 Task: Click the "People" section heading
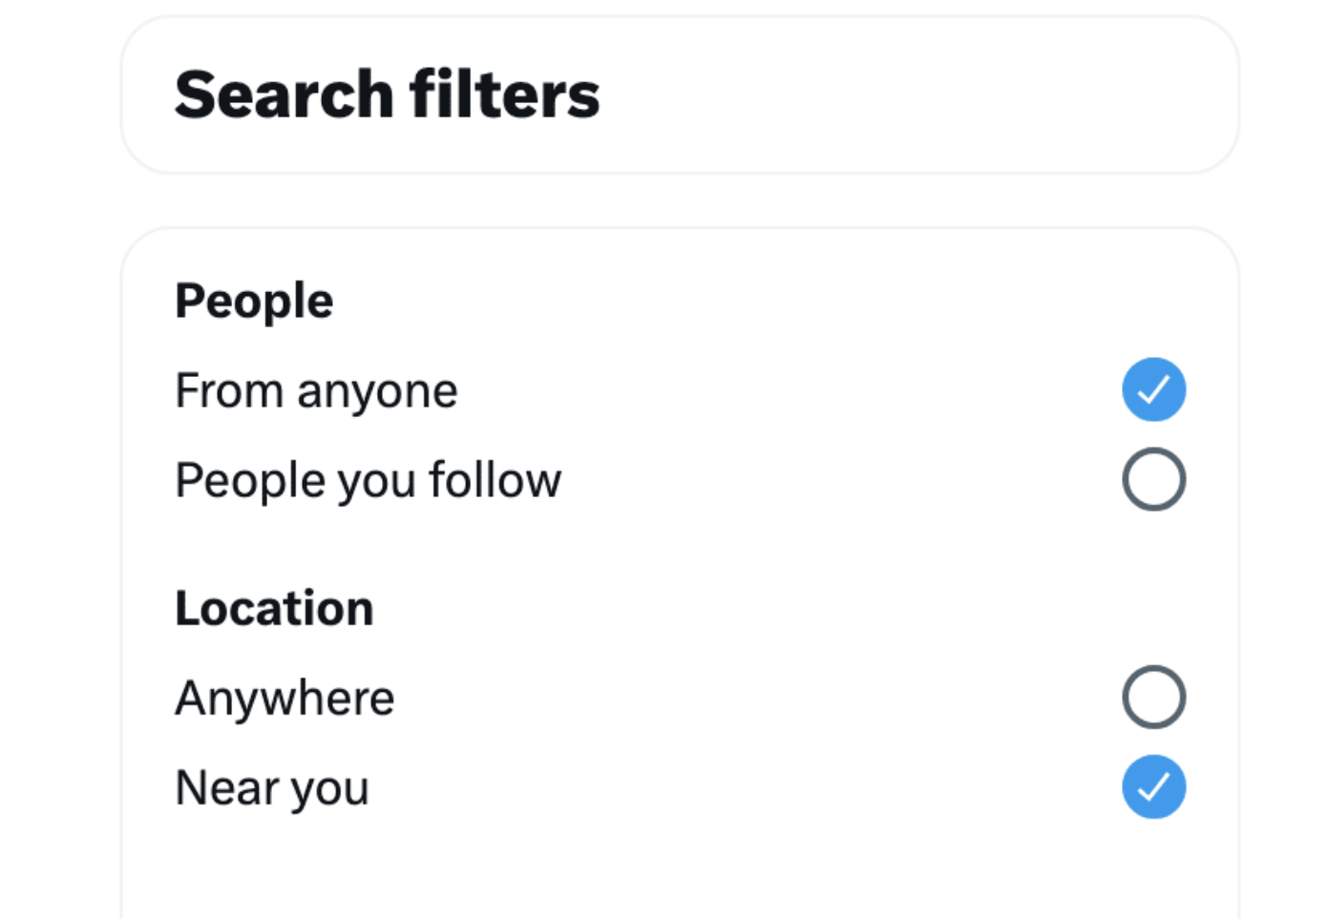tap(254, 302)
